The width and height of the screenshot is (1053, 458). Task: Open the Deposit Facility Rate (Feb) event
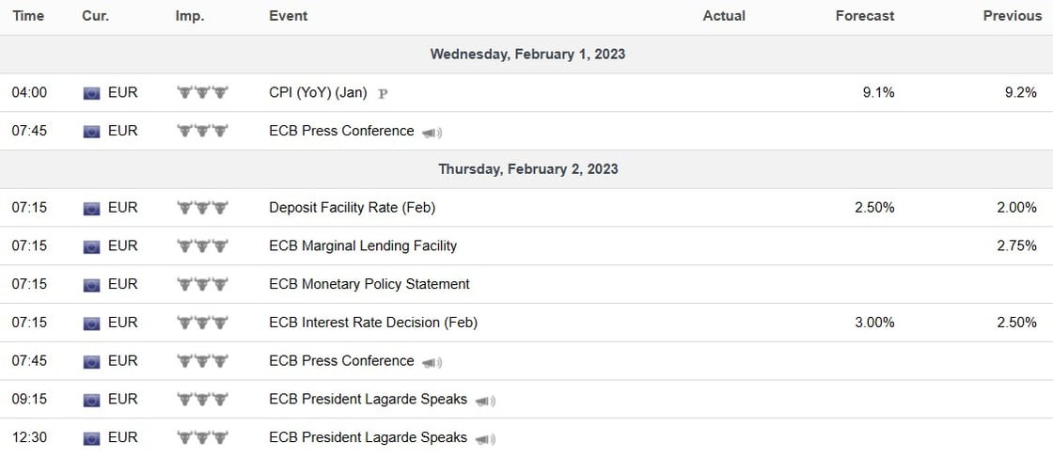point(352,208)
